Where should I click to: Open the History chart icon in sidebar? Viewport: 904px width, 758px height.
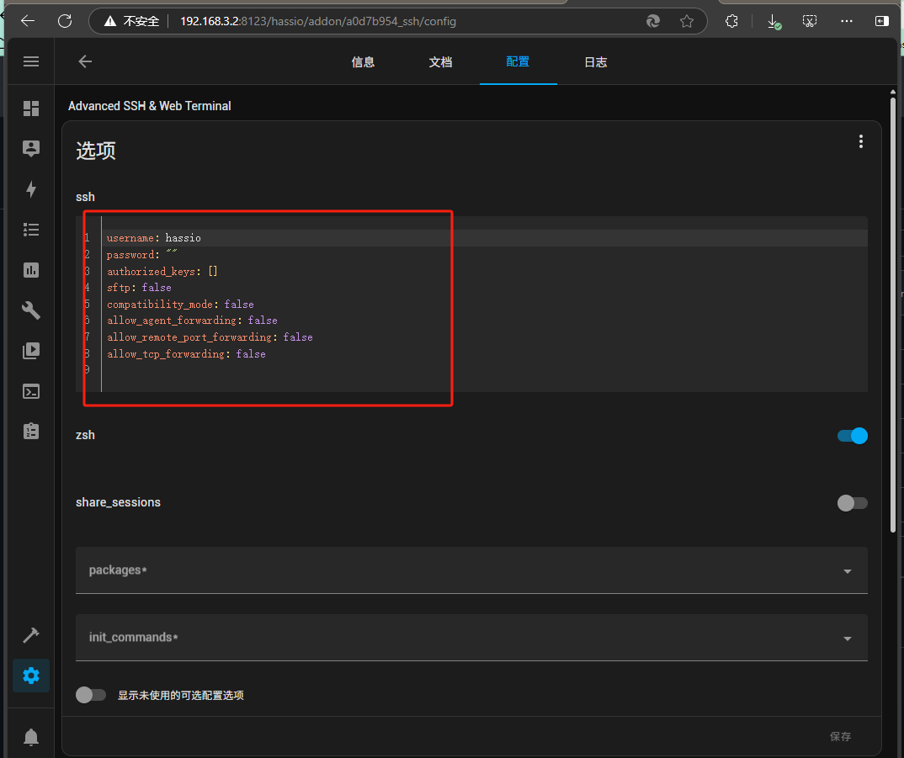coord(31,270)
